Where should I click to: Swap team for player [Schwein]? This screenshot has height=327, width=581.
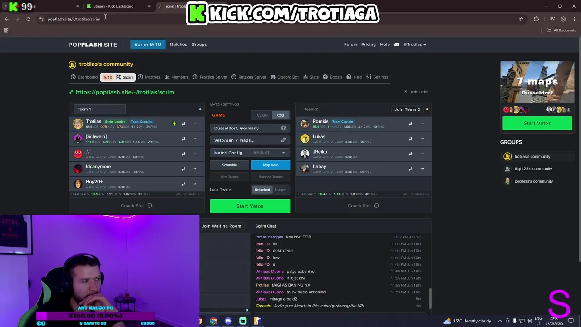[x=183, y=139]
